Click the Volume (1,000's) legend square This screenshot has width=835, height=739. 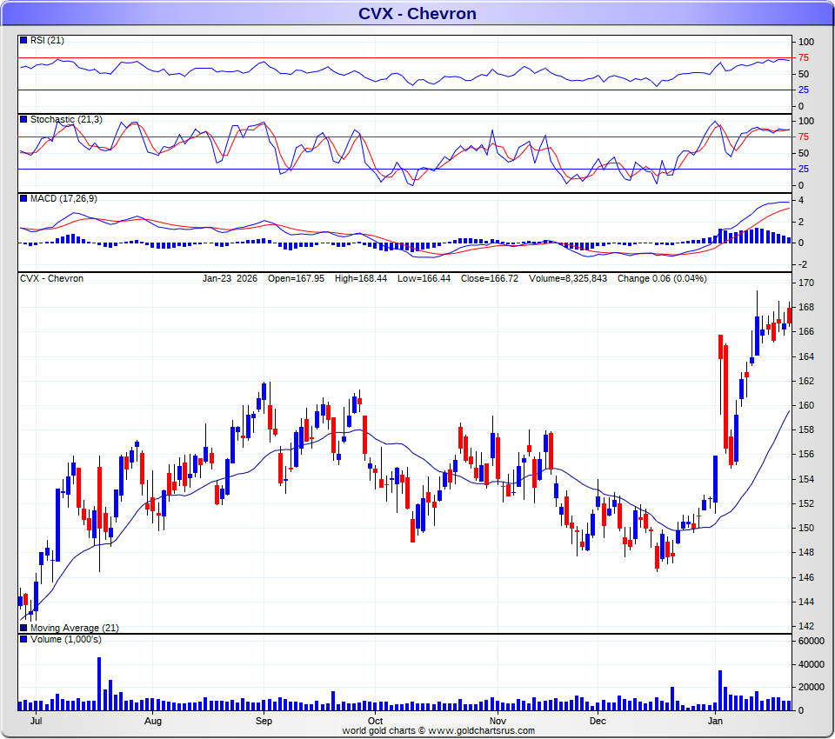[23, 640]
